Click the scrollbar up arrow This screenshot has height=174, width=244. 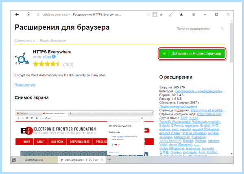click(x=231, y=21)
